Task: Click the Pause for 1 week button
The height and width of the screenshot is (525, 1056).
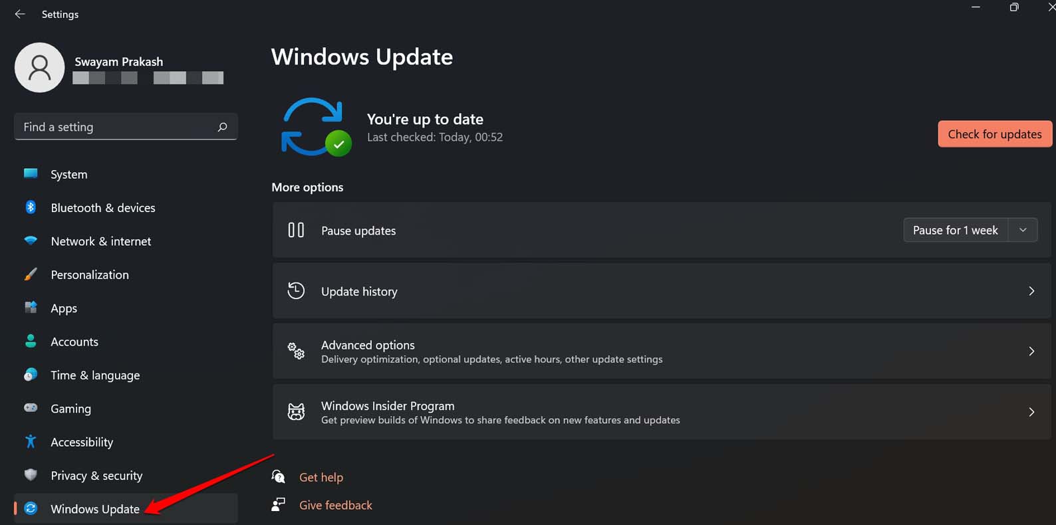Action: (955, 230)
